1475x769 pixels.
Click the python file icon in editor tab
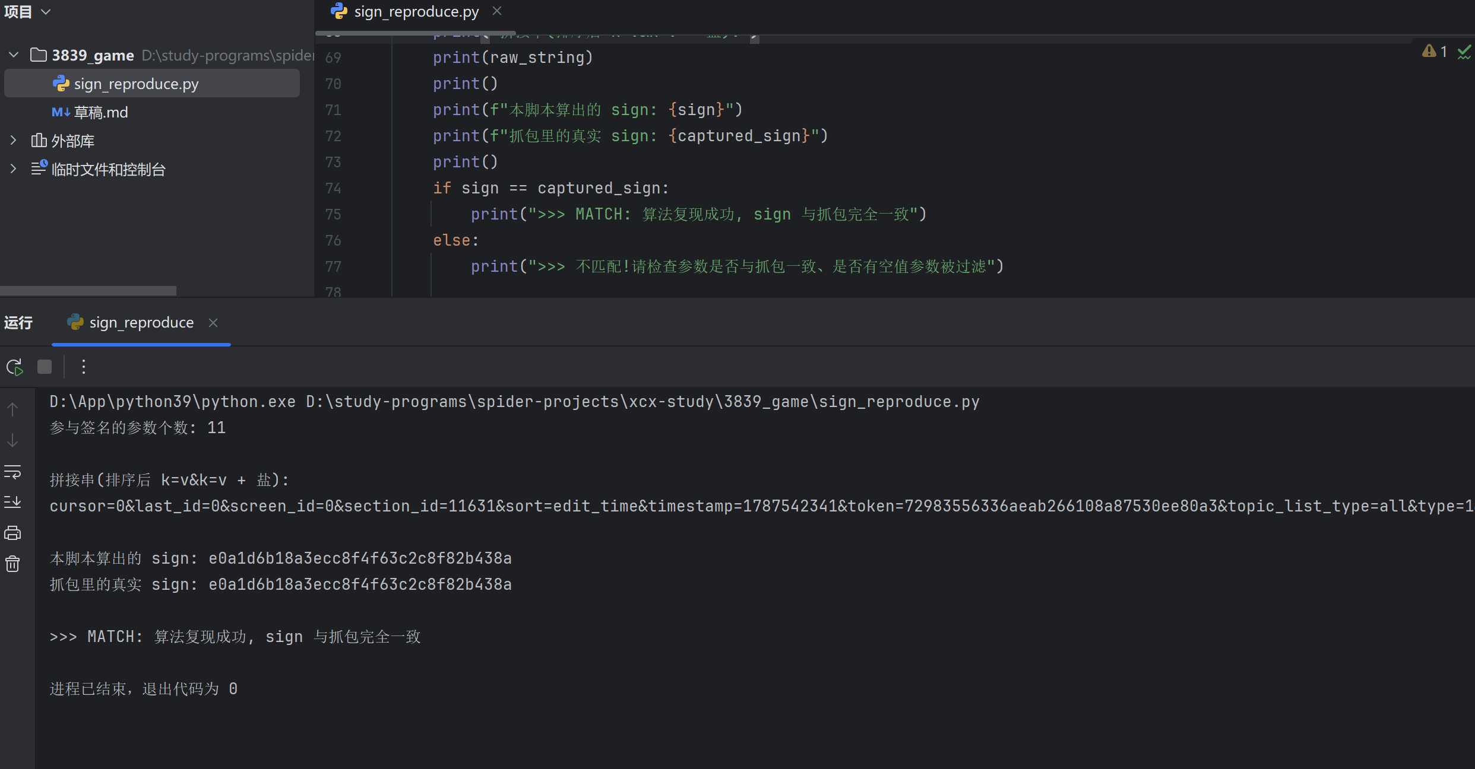click(339, 11)
